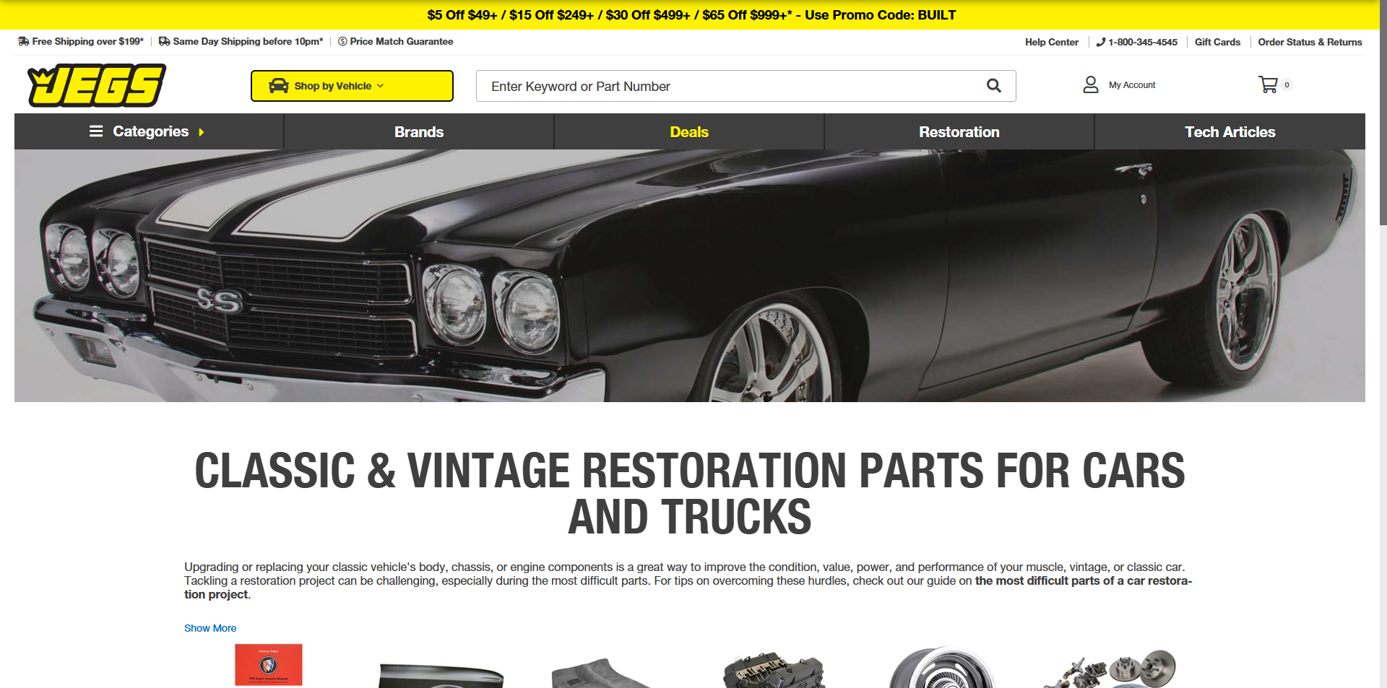Click Show More under the description
The image size is (1387, 688).
pyautogui.click(x=210, y=628)
